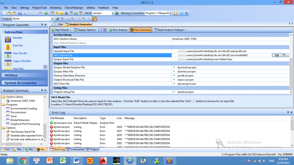The image size is (294, 165).
Task: Toggle pin on Error Log panel
Action: [x=288, y=112]
